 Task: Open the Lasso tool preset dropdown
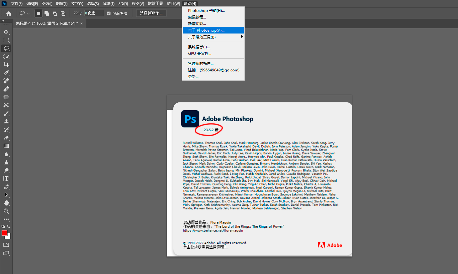24,13
